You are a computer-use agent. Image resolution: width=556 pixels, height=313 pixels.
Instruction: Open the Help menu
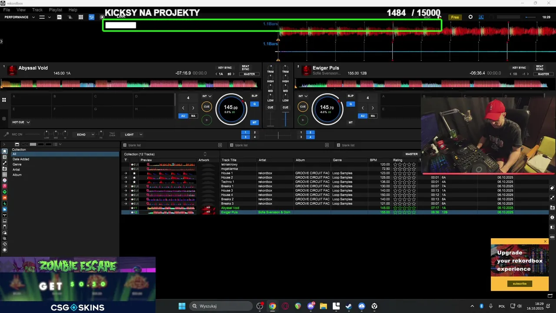(x=73, y=10)
